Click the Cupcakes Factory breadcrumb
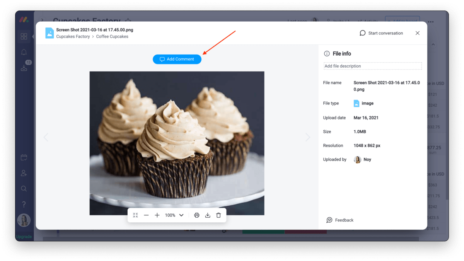This screenshot has height=261, width=464. click(x=73, y=37)
